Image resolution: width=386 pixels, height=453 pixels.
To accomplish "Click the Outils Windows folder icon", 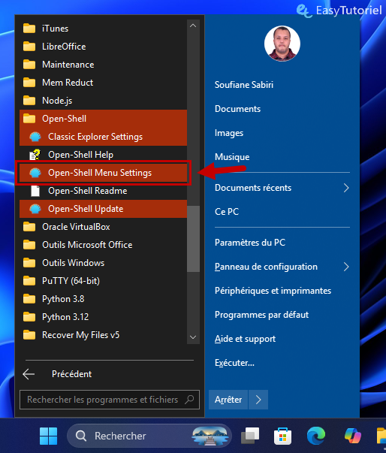I will pos(29,263).
